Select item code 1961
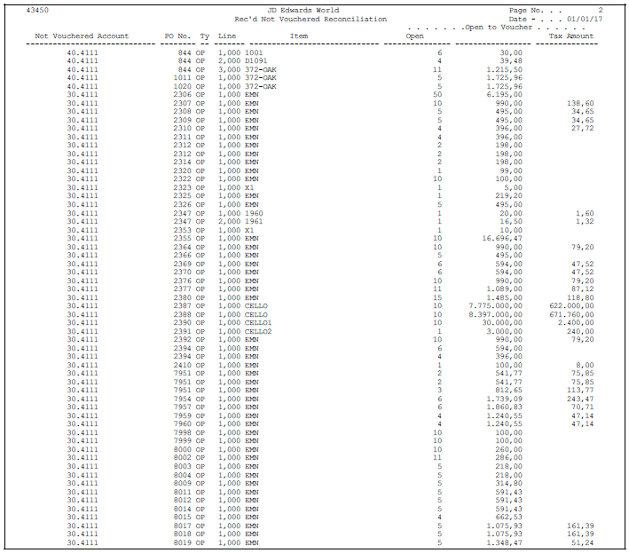The image size is (629, 553). tap(254, 221)
